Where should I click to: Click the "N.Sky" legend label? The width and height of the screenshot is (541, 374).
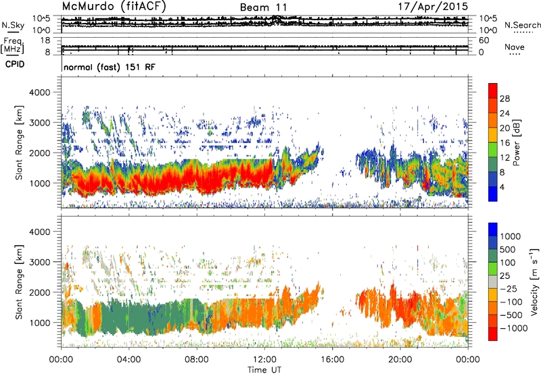click(x=13, y=25)
